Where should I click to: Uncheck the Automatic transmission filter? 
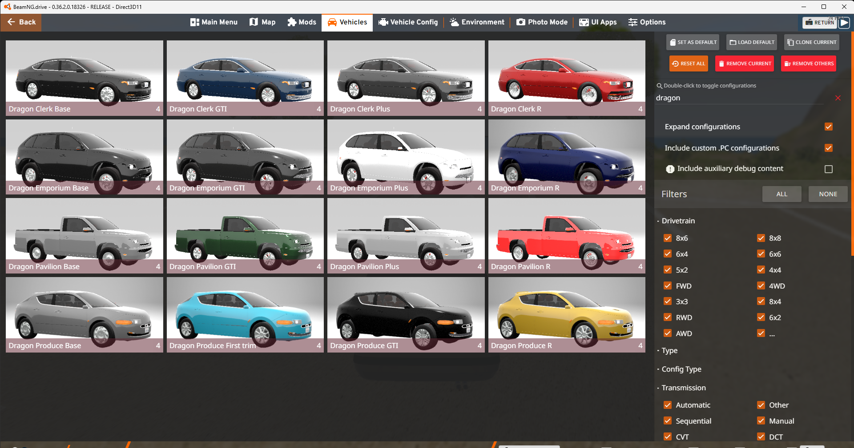click(668, 405)
